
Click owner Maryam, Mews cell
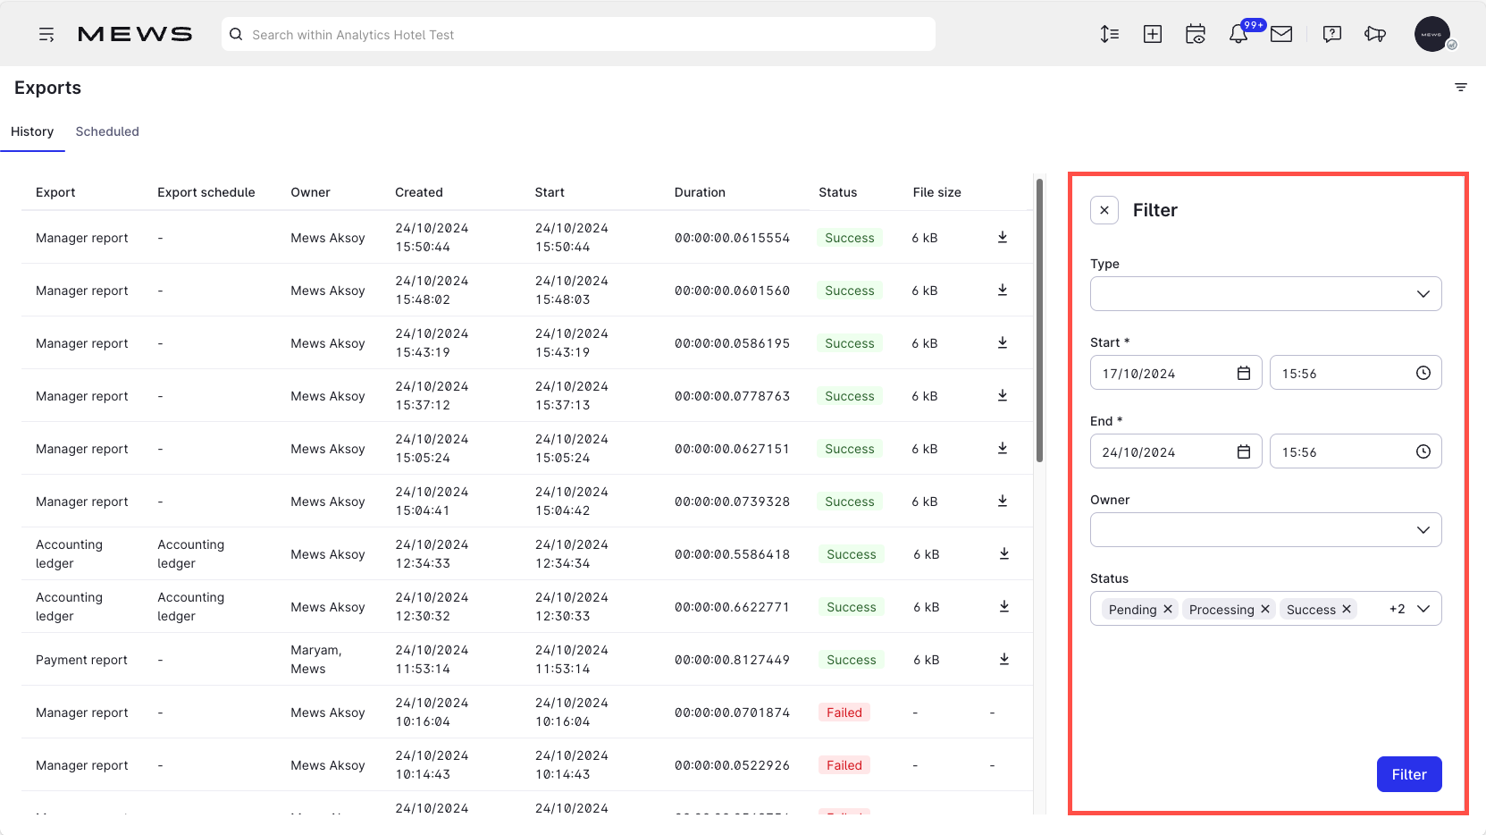tap(315, 660)
